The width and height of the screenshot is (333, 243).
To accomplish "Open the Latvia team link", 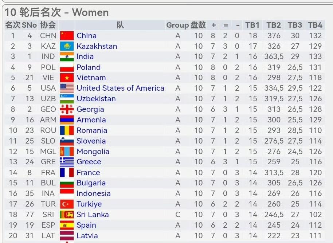I will [87, 236].
